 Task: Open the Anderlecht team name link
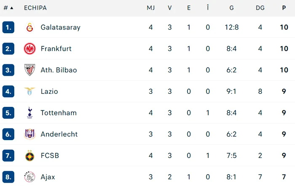(x=59, y=134)
